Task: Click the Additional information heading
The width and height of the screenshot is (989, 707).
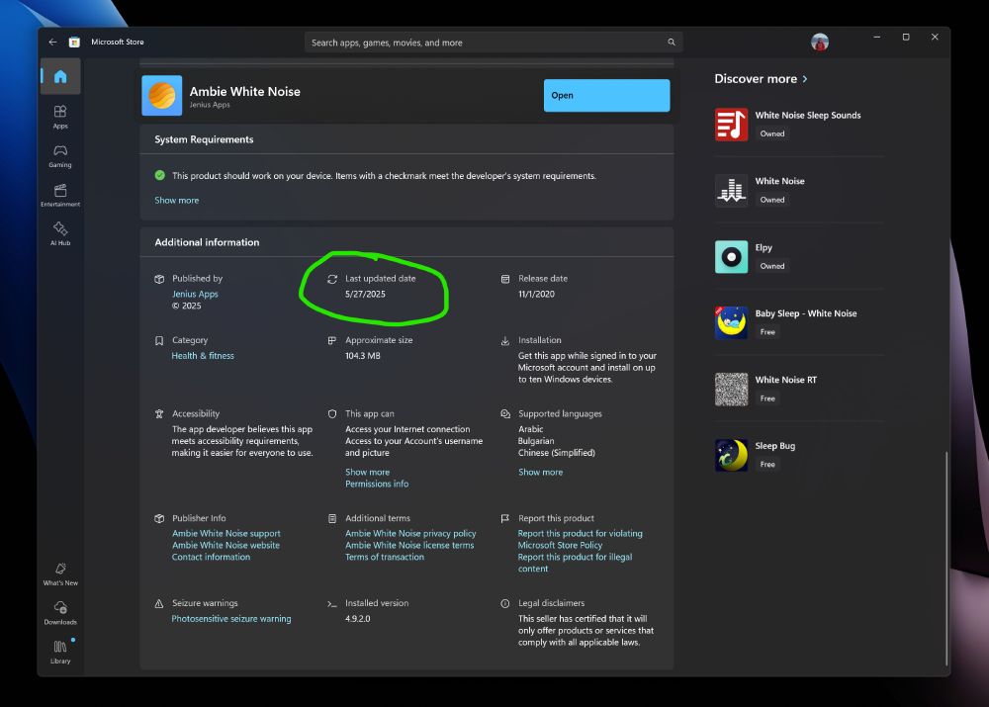Action: pos(207,242)
